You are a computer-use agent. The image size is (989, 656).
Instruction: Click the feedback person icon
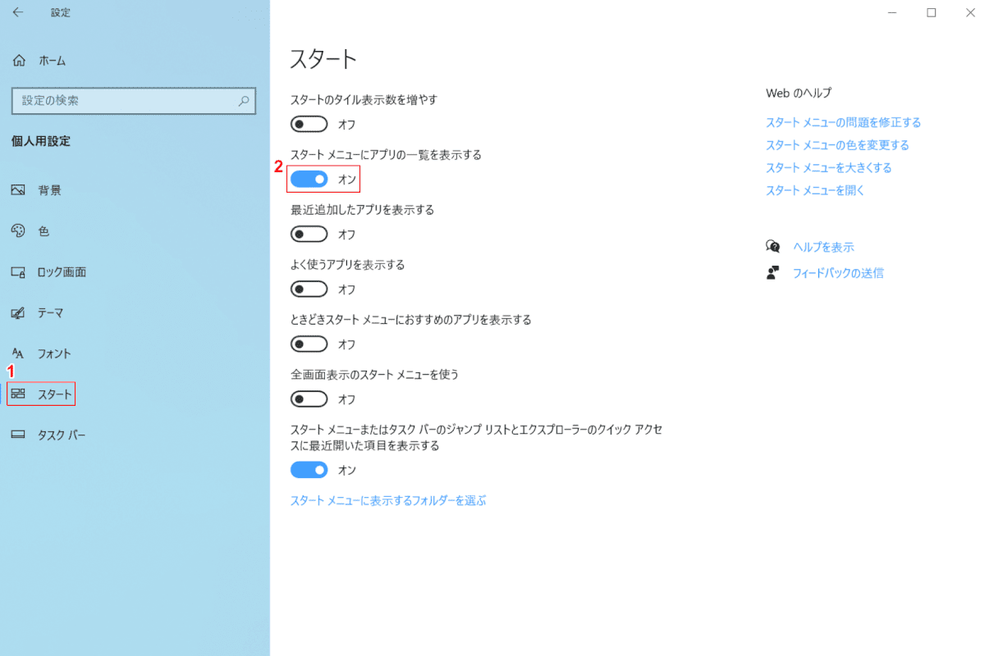772,273
